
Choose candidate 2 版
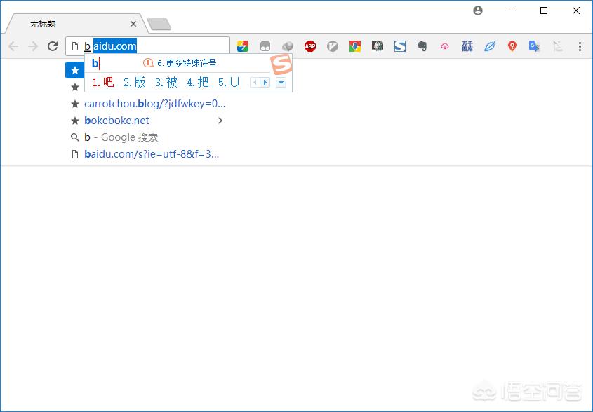134,82
